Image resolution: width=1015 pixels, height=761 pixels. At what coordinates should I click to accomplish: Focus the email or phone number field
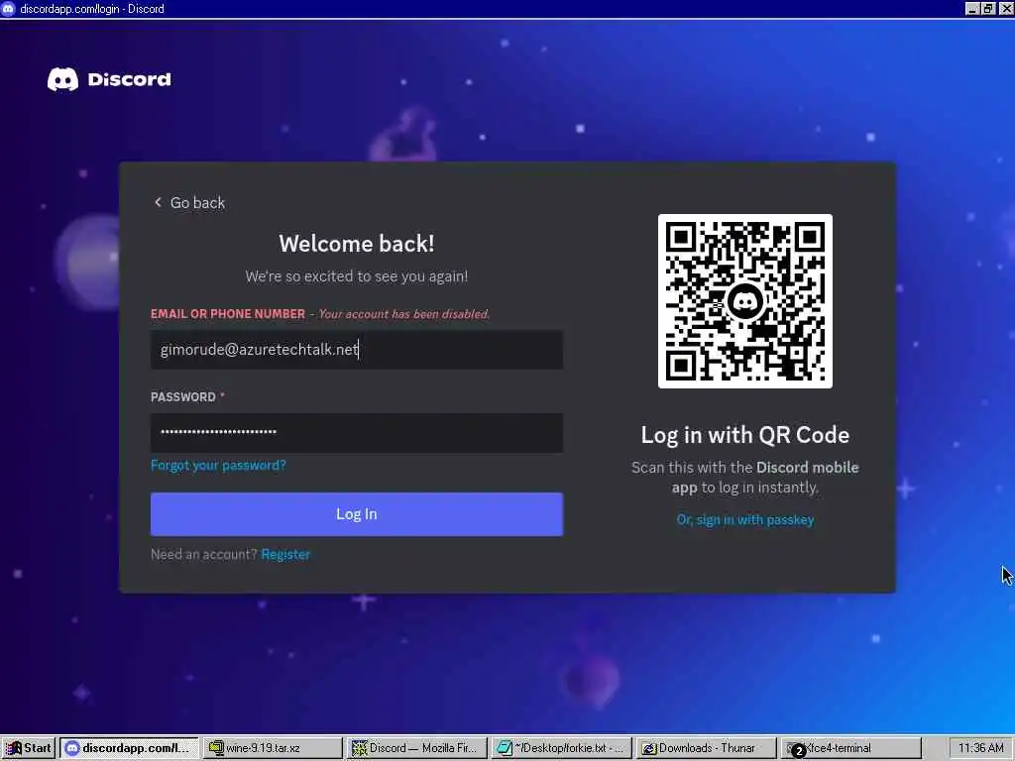click(357, 350)
